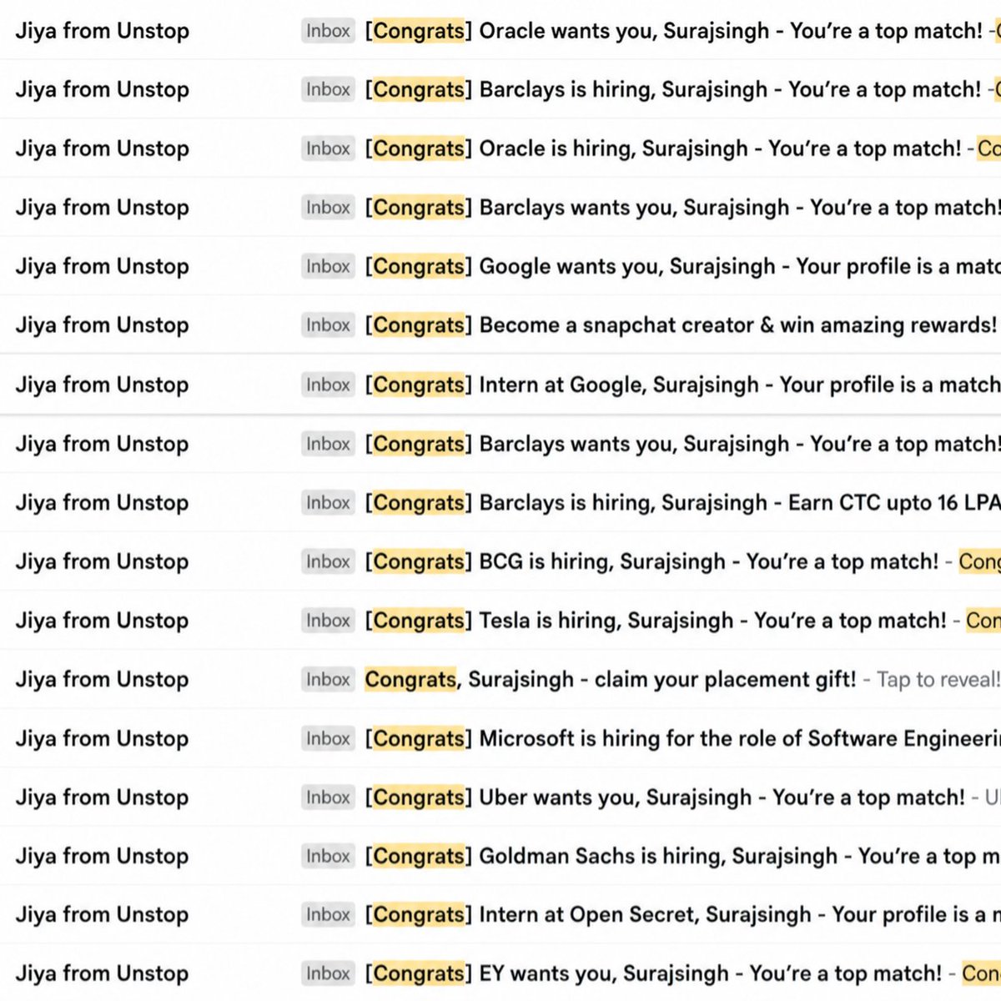Image resolution: width=1001 pixels, height=1001 pixels.
Task: Open 'Become a snapchat creator' email
Action: pos(500,324)
